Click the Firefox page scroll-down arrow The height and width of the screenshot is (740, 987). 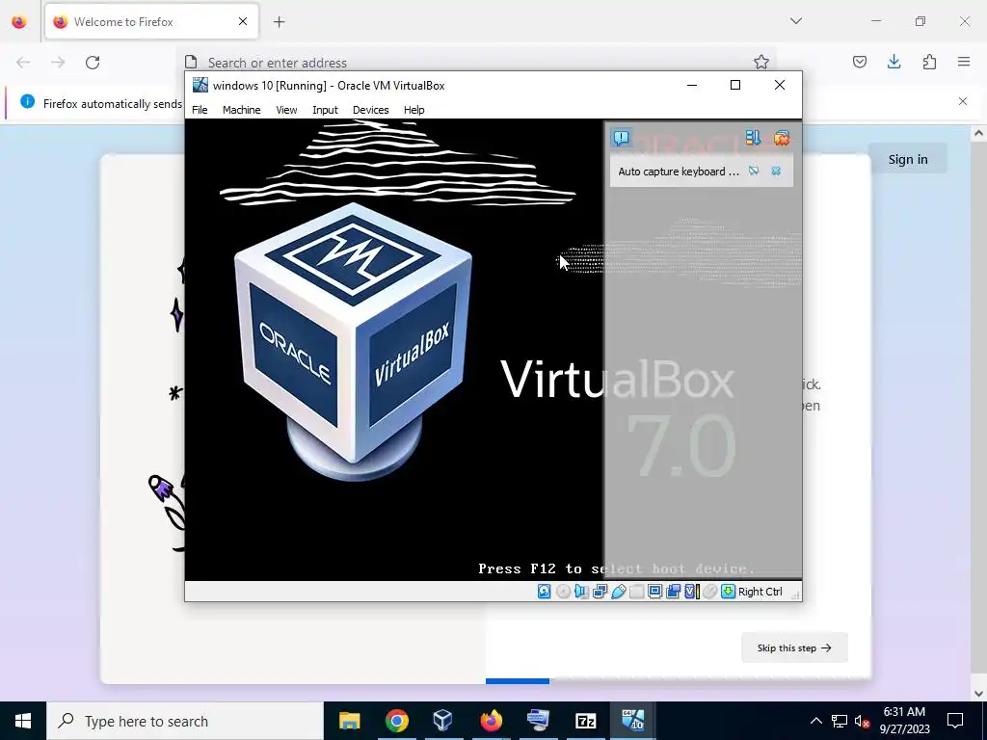coord(978,694)
